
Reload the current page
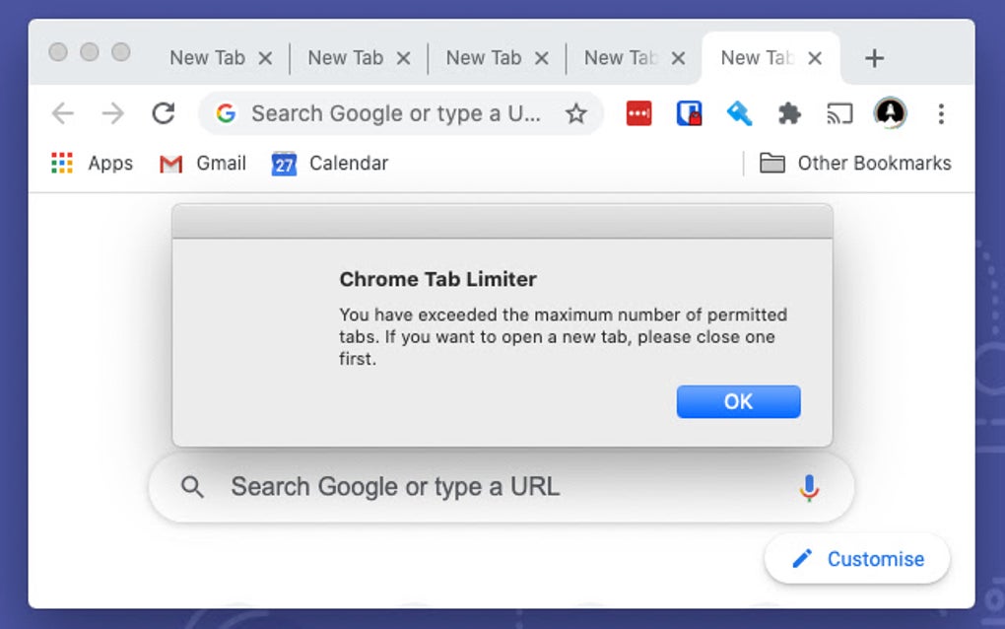click(x=163, y=113)
